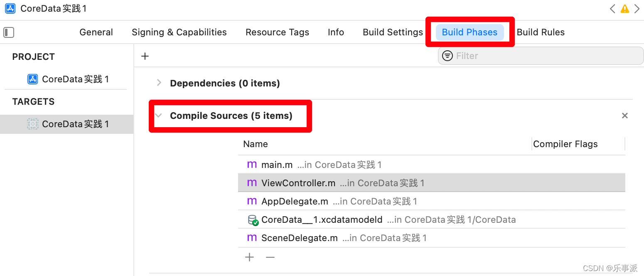
Task: Switch to the Resource Tags tab
Action: coord(277,32)
